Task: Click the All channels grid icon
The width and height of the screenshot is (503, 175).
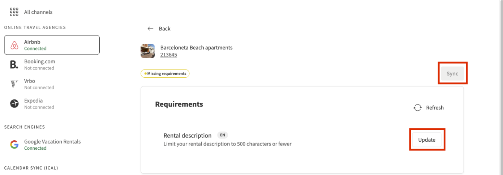Action: click(14, 12)
